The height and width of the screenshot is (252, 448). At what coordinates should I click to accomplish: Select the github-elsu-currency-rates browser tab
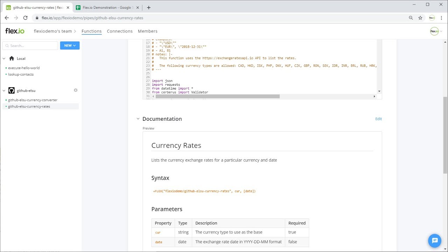38,7
